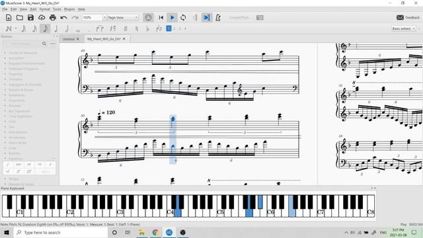This screenshot has width=423, height=238.
Task: Search palettes with magnifier icon
Action: pos(44,44)
